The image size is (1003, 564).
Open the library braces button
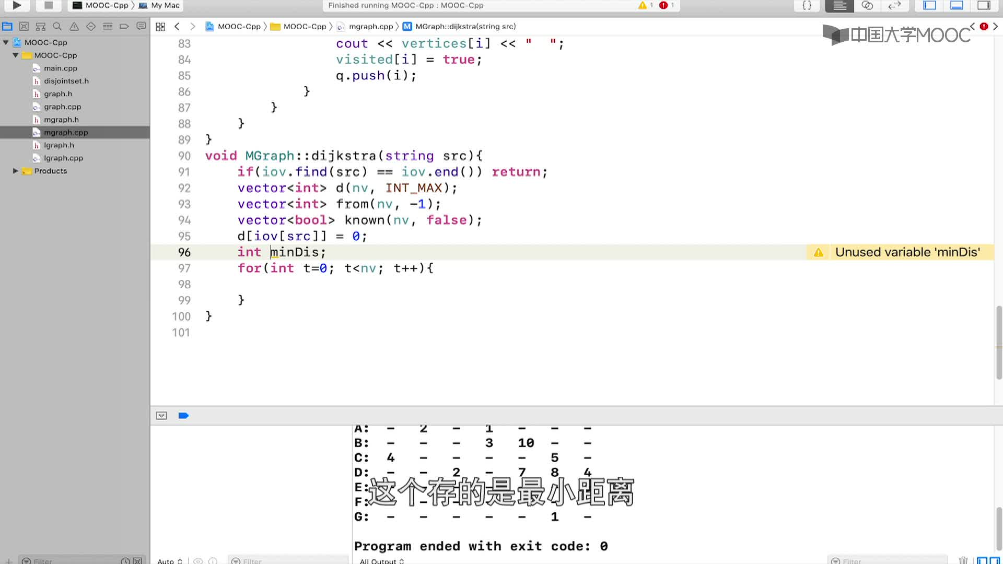coord(807,5)
